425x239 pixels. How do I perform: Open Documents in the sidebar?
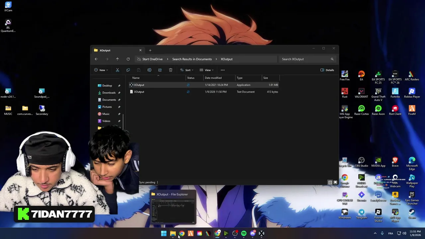click(x=109, y=100)
